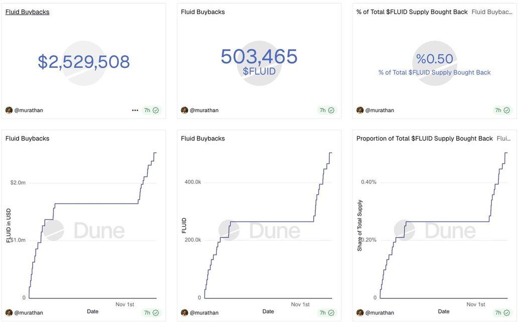Click the green check icon under the 503,465 counter

tap(331, 111)
